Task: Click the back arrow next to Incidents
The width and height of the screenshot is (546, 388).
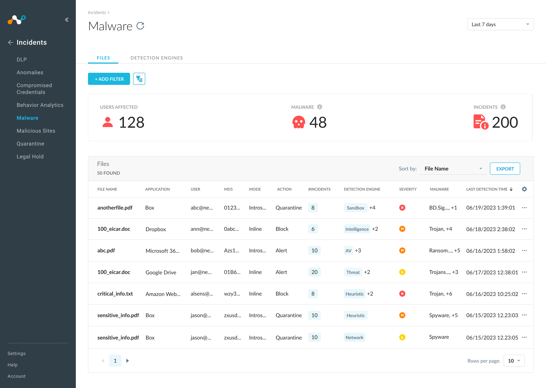Action: 11,42
